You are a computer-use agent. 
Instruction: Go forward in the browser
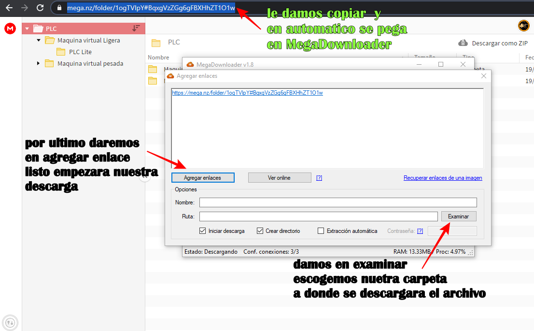pos(25,8)
